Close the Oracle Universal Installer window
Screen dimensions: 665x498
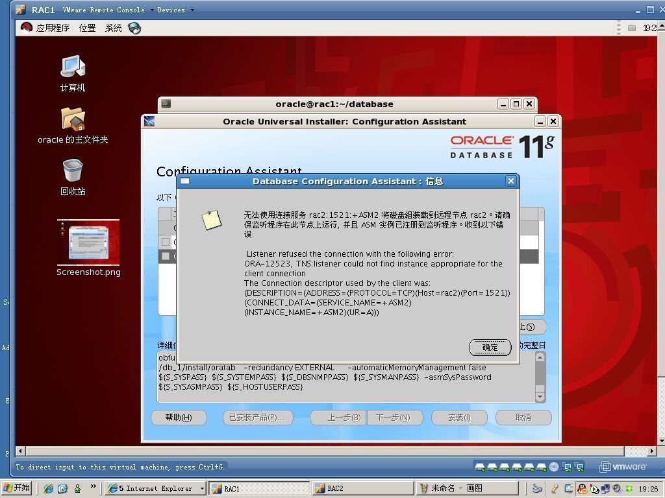tap(553, 122)
